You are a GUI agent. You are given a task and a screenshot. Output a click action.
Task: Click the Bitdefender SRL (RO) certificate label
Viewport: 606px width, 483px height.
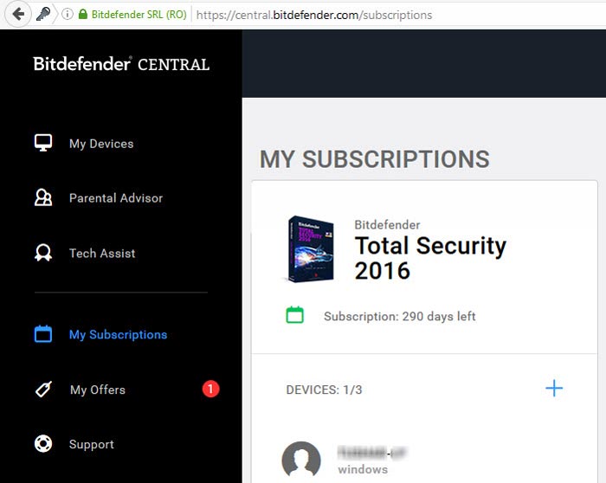pos(139,15)
